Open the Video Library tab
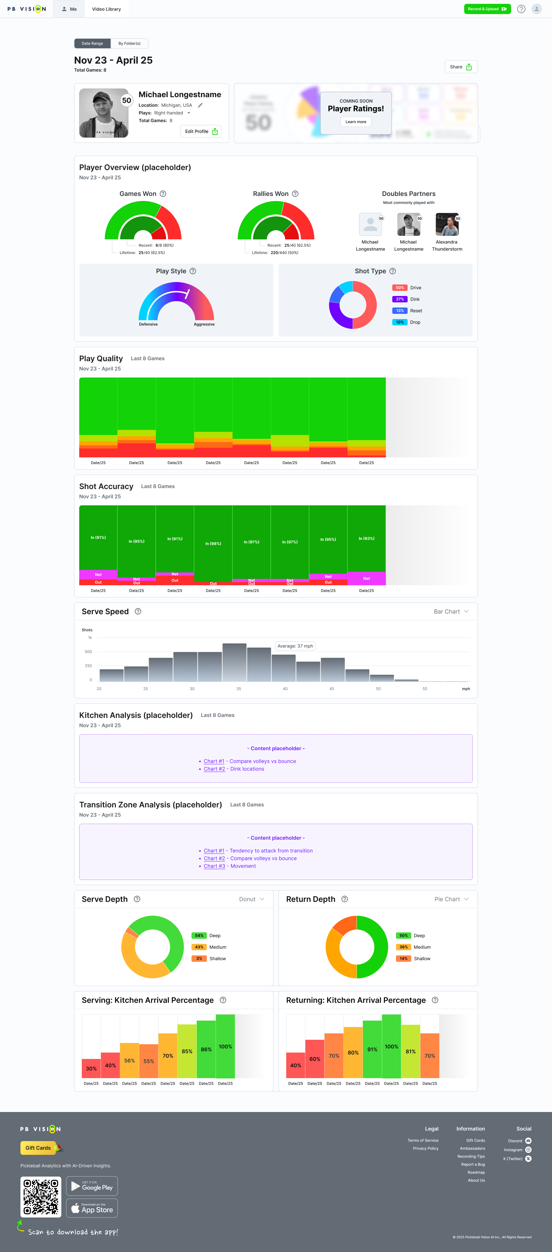The width and height of the screenshot is (552, 1252). point(106,9)
